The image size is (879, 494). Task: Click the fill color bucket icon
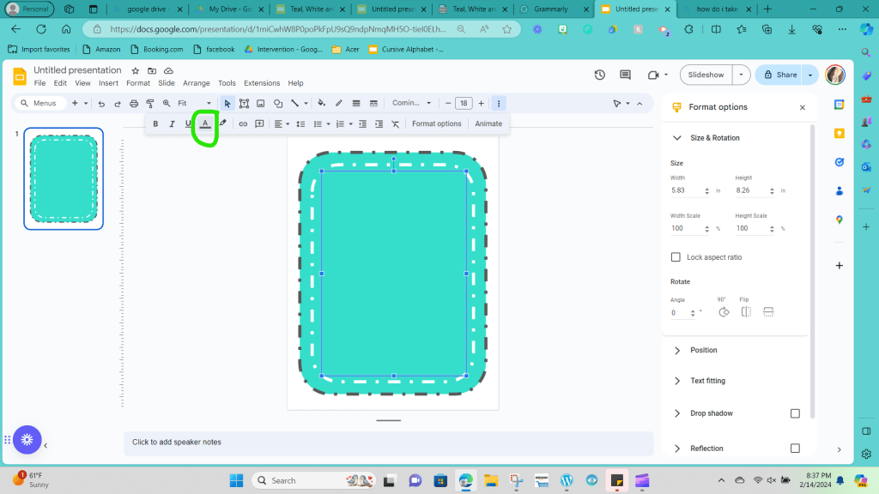coord(322,103)
